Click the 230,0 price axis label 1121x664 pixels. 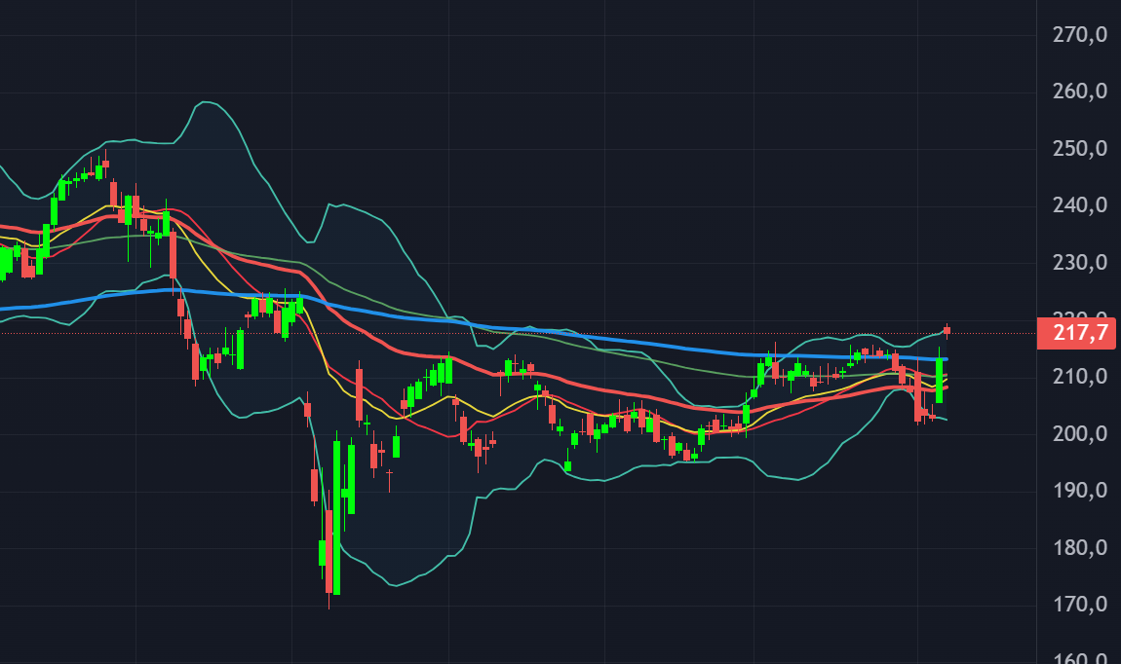(1080, 263)
